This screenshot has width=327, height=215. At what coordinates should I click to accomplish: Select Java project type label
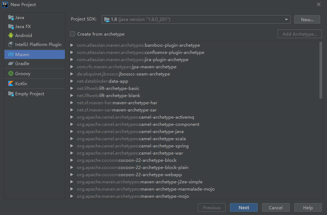pos(19,18)
